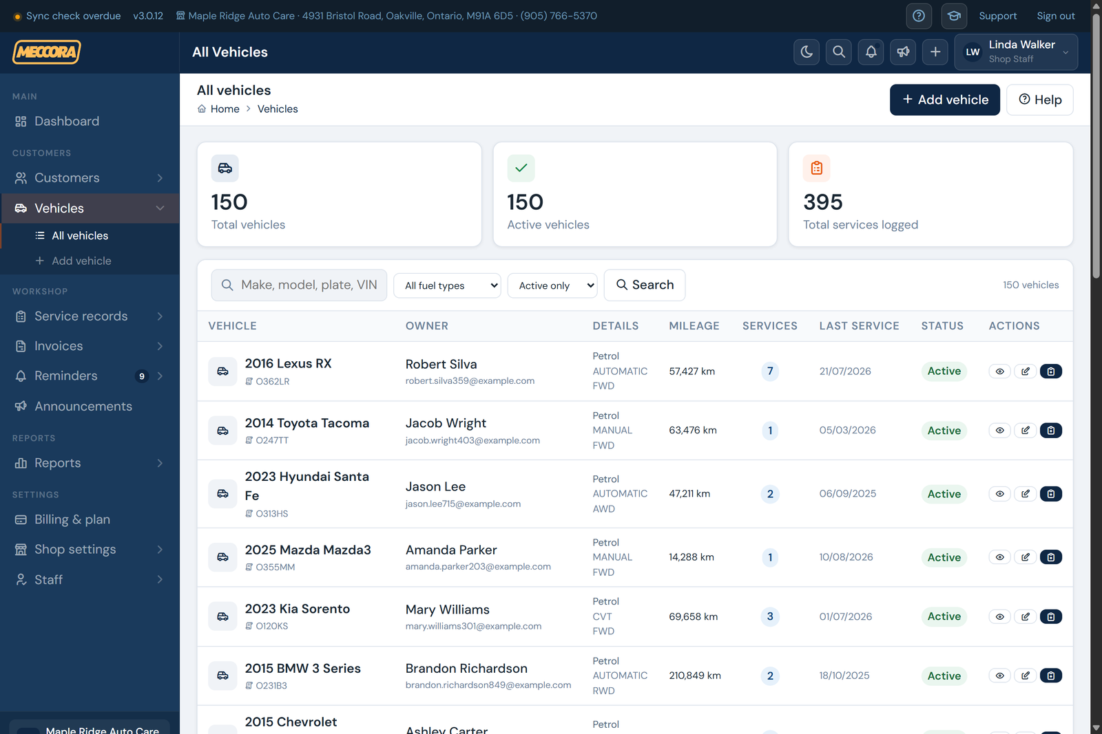The width and height of the screenshot is (1102, 734).
Task: View the 2016 Lexus RX details via eye icon
Action: coord(999,371)
